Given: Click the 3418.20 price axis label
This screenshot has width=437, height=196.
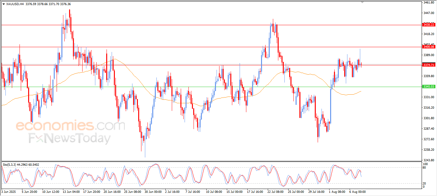Looking at the screenshot, I should tap(429, 34).
